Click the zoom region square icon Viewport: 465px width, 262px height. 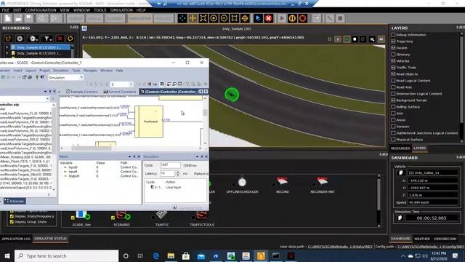(x=234, y=18)
